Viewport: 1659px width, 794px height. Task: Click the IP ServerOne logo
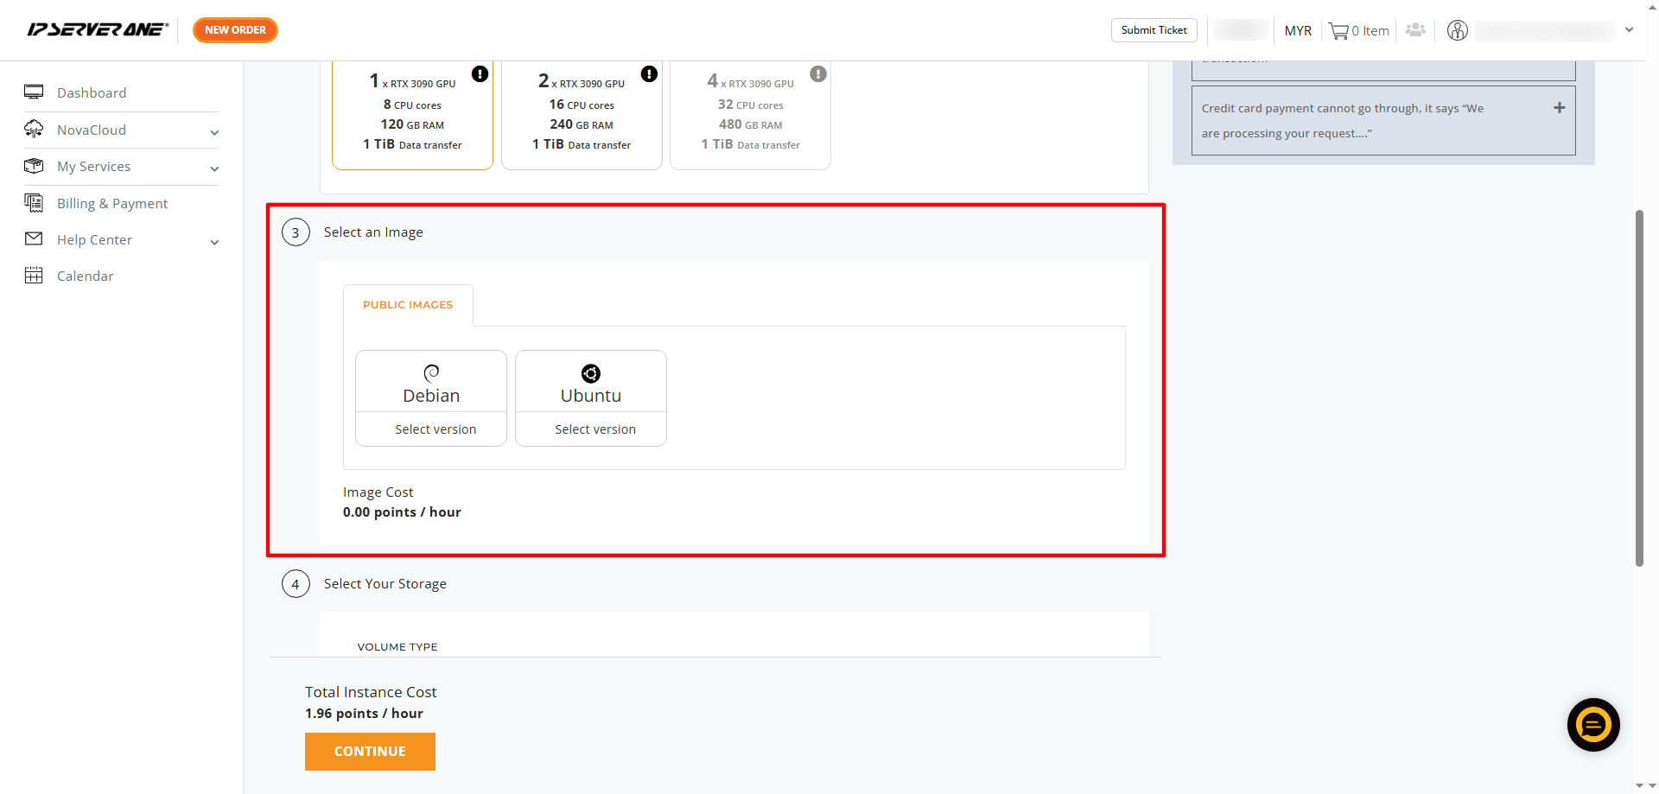coord(98,29)
